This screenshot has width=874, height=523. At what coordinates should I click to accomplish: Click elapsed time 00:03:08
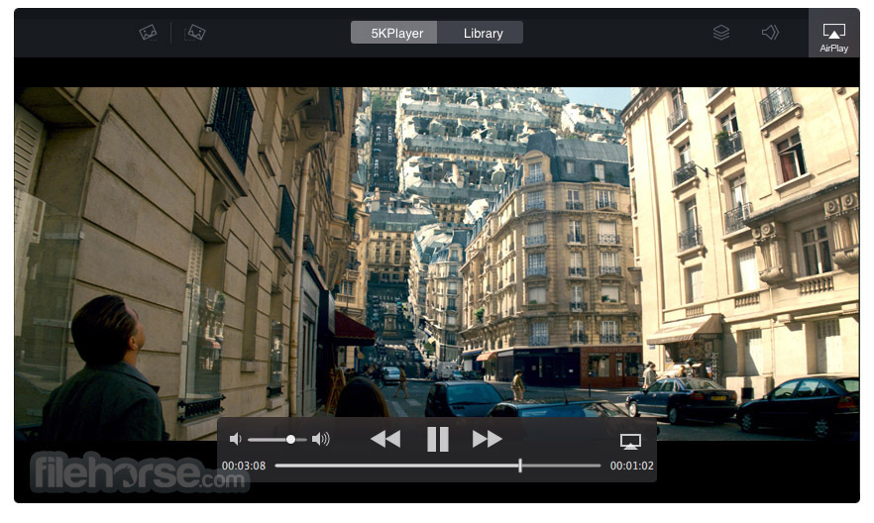pos(244,466)
